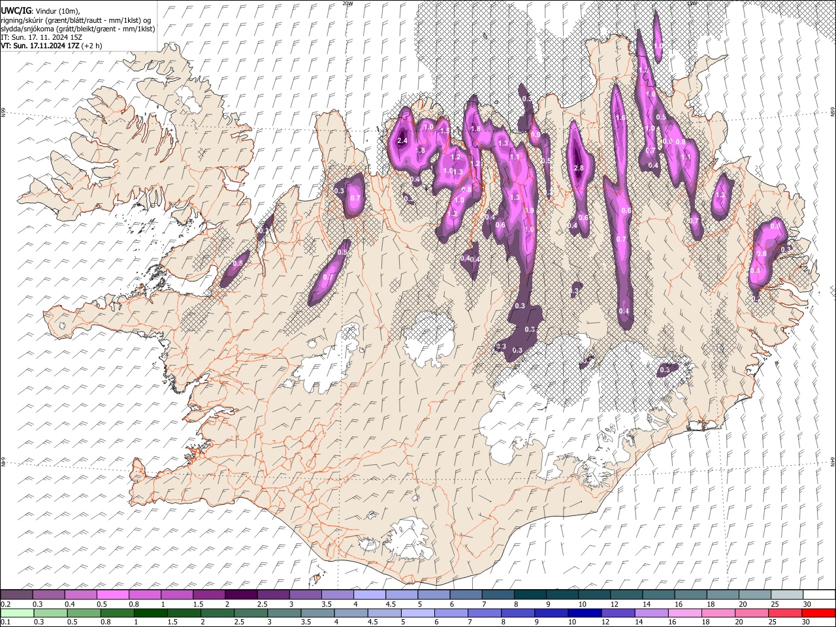Click the bright red swatch ending the lower legend
The width and height of the screenshot is (836, 627).
click(818, 613)
